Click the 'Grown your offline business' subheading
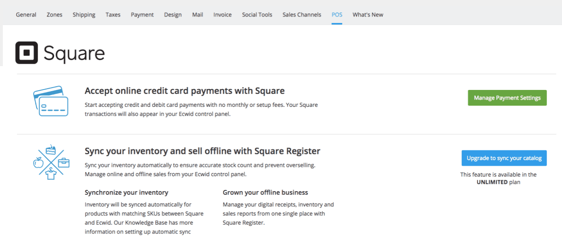 265,192
